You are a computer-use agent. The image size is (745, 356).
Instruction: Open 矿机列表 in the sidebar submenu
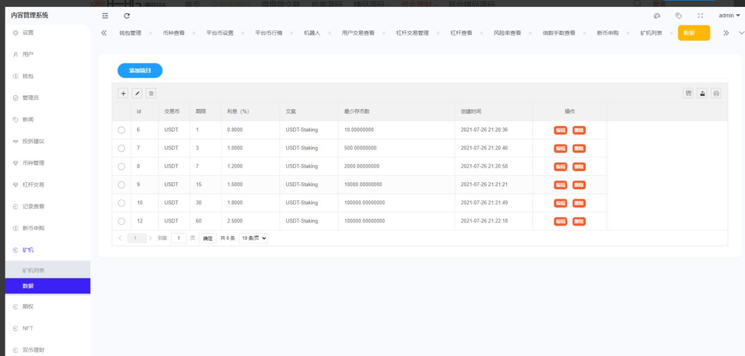(x=34, y=270)
